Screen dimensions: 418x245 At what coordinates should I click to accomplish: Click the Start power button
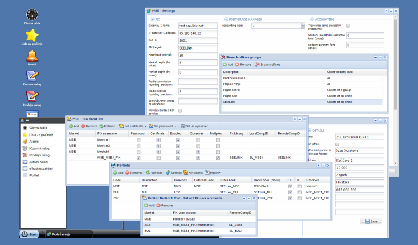coord(29,234)
